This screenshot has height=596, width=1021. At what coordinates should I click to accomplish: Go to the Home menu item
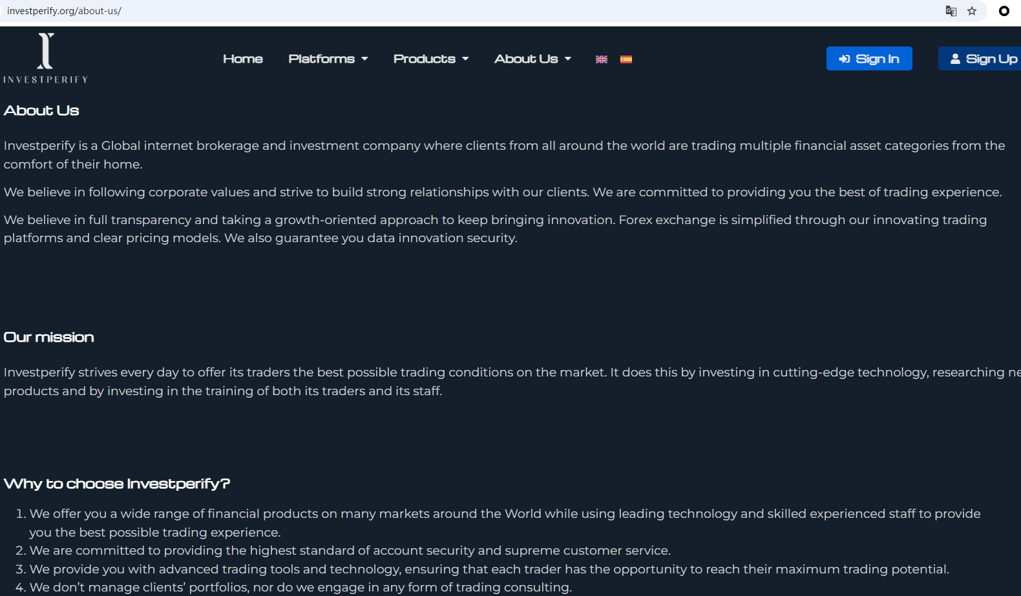click(243, 59)
